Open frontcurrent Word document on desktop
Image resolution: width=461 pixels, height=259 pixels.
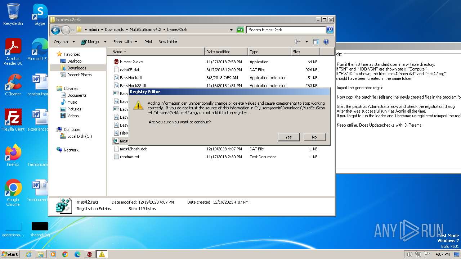pyautogui.click(x=38, y=191)
